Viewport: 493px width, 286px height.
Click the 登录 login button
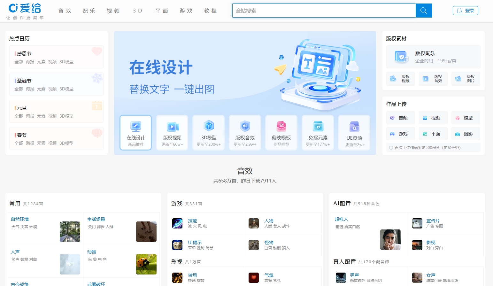tap(465, 10)
